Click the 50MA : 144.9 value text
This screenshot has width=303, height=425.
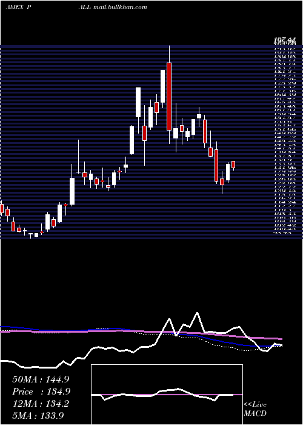pos(41,379)
